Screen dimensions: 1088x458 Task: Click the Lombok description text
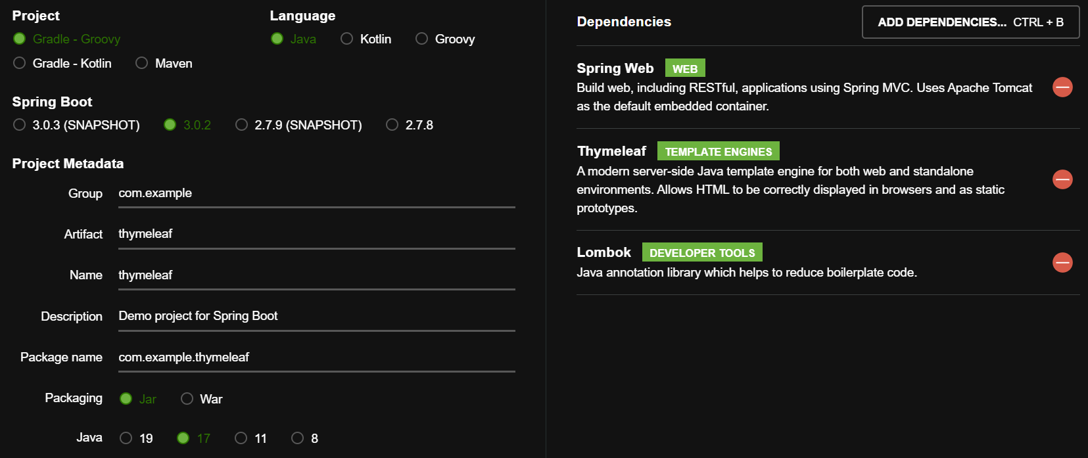pyautogui.click(x=747, y=273)
